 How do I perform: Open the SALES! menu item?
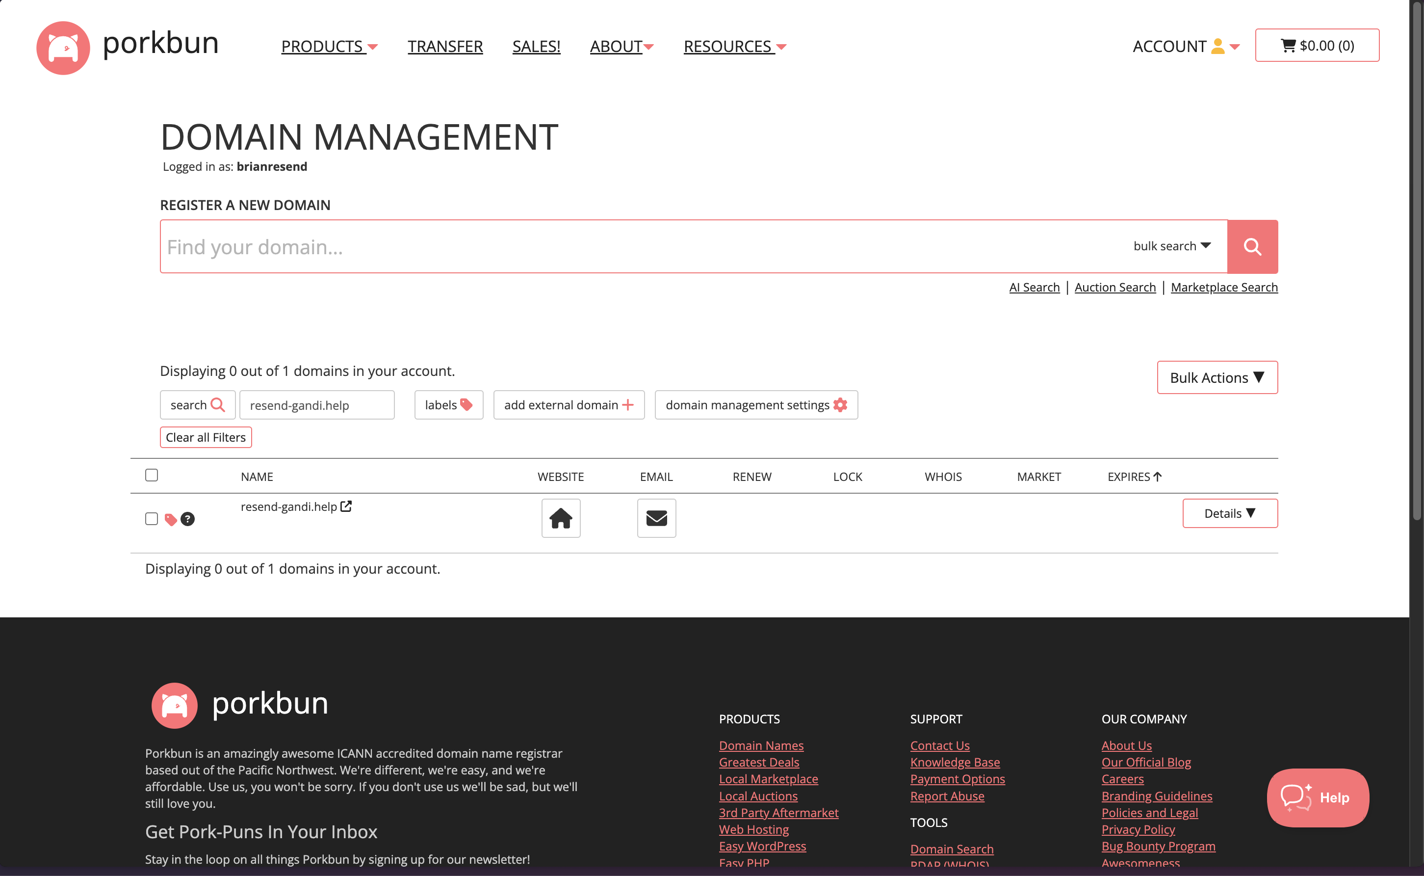(536, 46)
